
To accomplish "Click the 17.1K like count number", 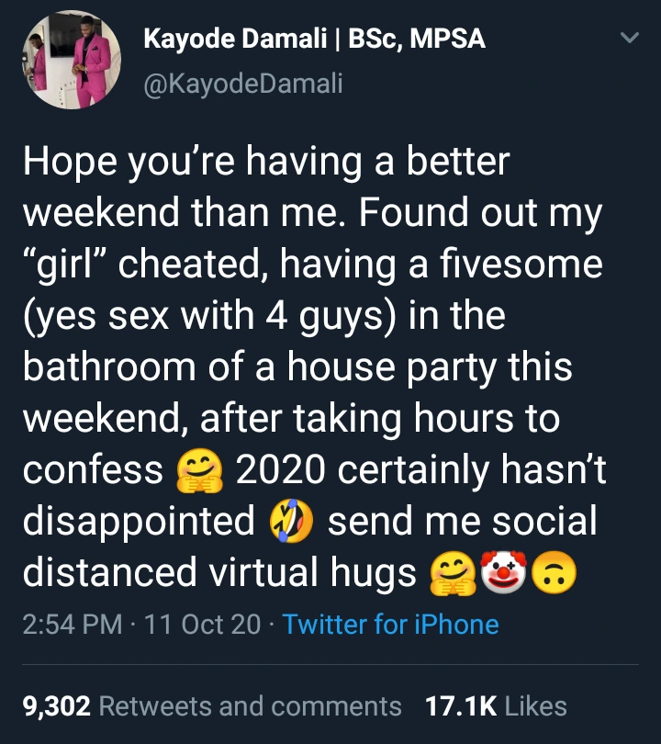I will pos(461,706).
